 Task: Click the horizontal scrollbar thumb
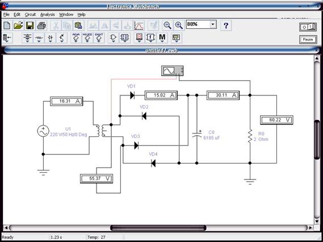[158, 228]
